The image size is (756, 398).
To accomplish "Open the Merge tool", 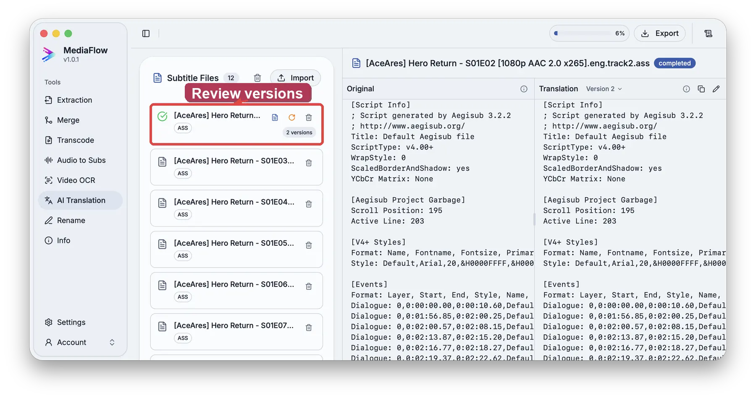I will pos(80,120).
